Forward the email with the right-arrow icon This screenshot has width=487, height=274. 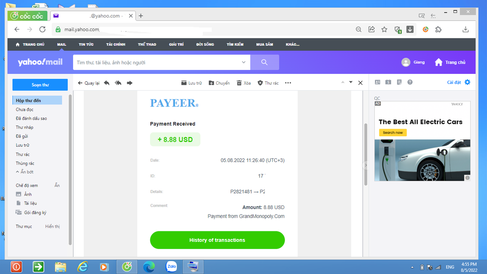pyautogui.click(x=130, y=83)
